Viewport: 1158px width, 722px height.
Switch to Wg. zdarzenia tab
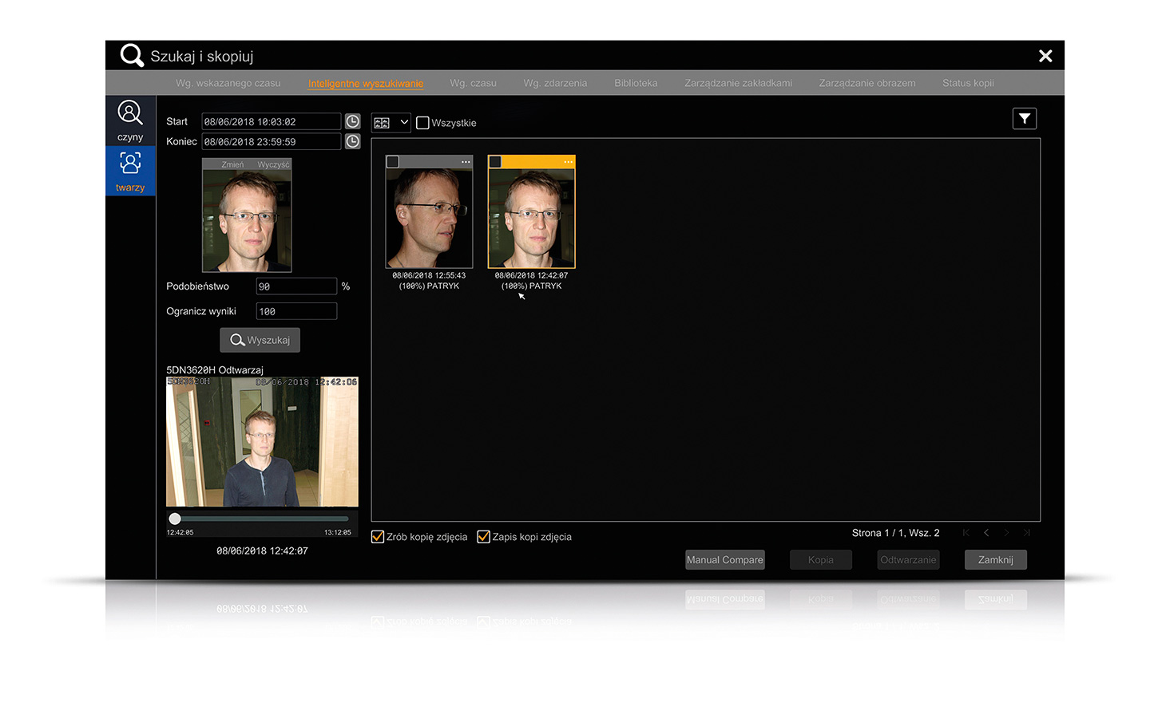click(555, 83)
